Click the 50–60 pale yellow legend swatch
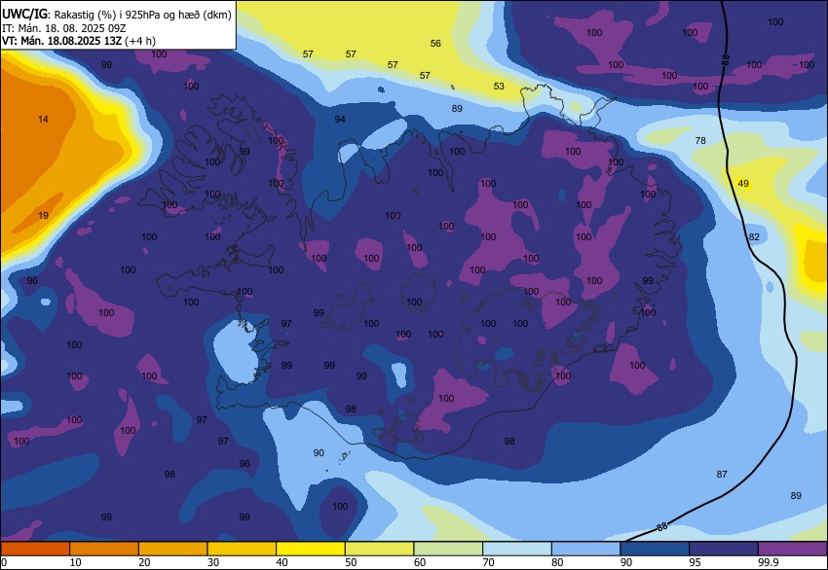Image resolution: width=828 pixels, height=570 pixels. tap(380, 549)
